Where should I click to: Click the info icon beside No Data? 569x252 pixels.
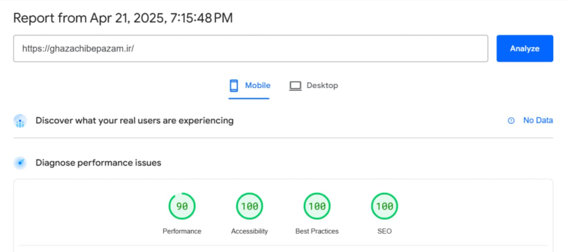(x=511, y=121)
